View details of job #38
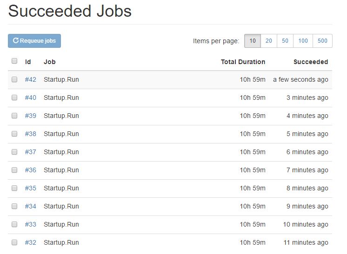Viewport: 347px width, 254px height. [x=31, y=134]
